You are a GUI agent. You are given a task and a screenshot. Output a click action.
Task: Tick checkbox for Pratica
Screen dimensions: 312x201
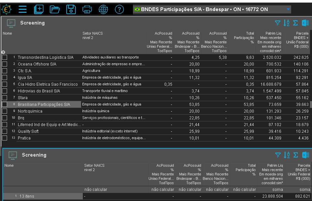[5, 138]
